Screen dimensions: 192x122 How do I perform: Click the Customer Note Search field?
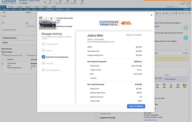(19, 33)
